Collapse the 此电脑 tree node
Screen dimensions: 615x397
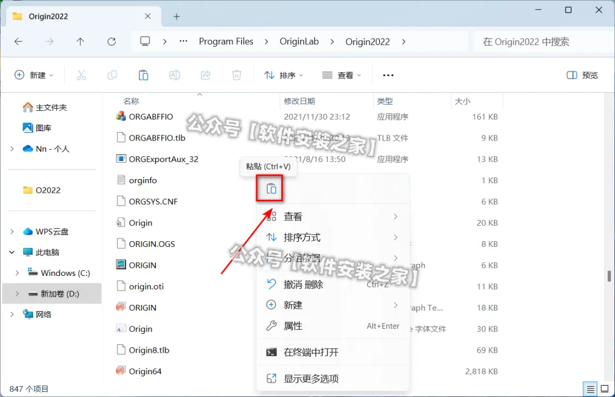pos(12,252)
